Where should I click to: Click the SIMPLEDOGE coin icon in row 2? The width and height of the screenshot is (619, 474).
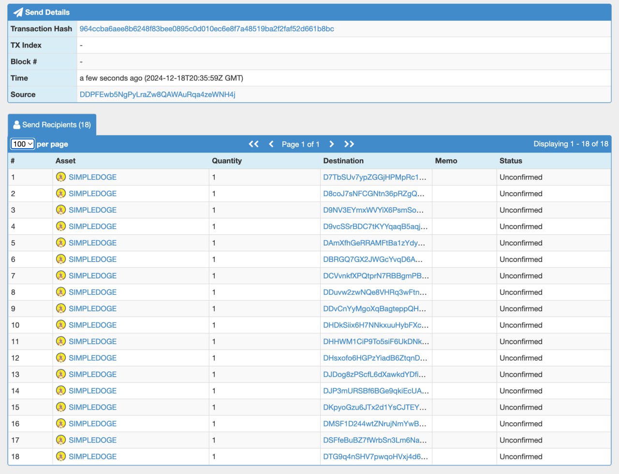coord(61,194)
